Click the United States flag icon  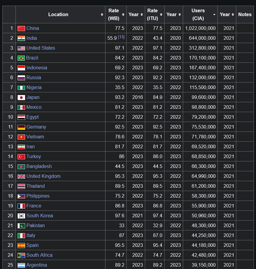(21, 48)
